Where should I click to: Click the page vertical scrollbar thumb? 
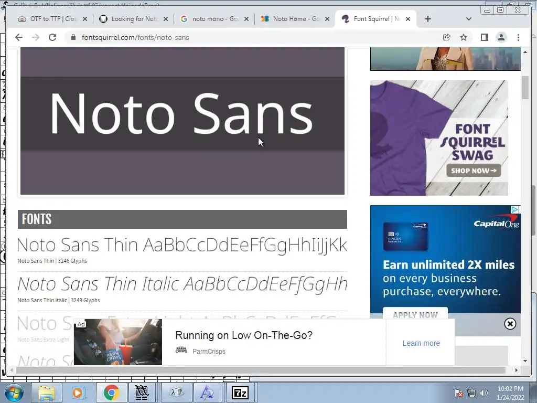(525, 88)
